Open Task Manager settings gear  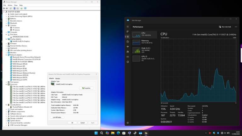[x=128, y=123]
